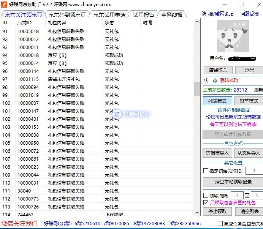Open 访问好赚网论坛 link

pyautogui.click(x=217, y=14)
